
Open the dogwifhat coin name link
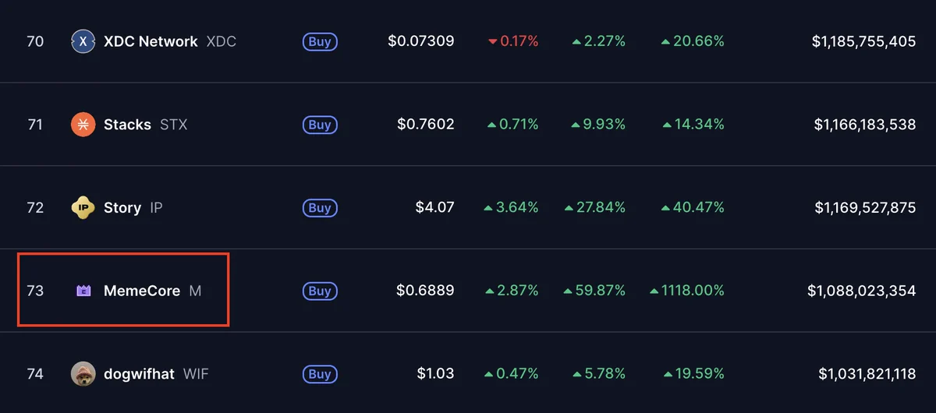140,374
